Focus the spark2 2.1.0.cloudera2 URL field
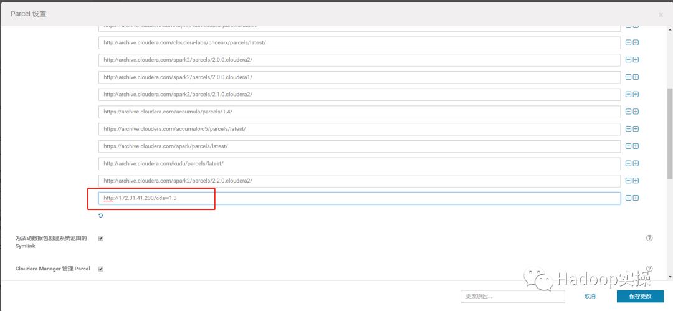 [x=360, y=95]
